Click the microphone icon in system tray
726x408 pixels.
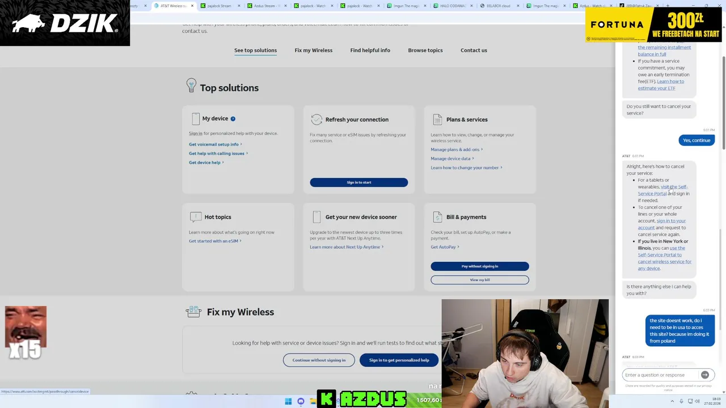click(x=681, y=401)
